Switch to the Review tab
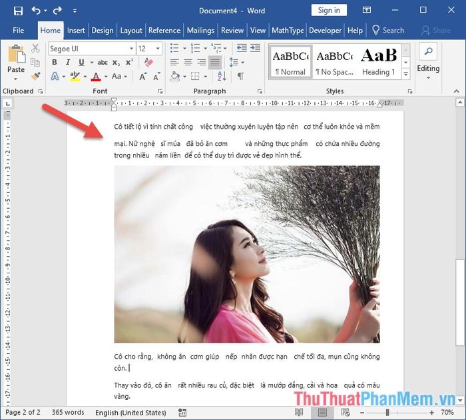The height and width of the screenshot is (420, 466). [232, 30]
